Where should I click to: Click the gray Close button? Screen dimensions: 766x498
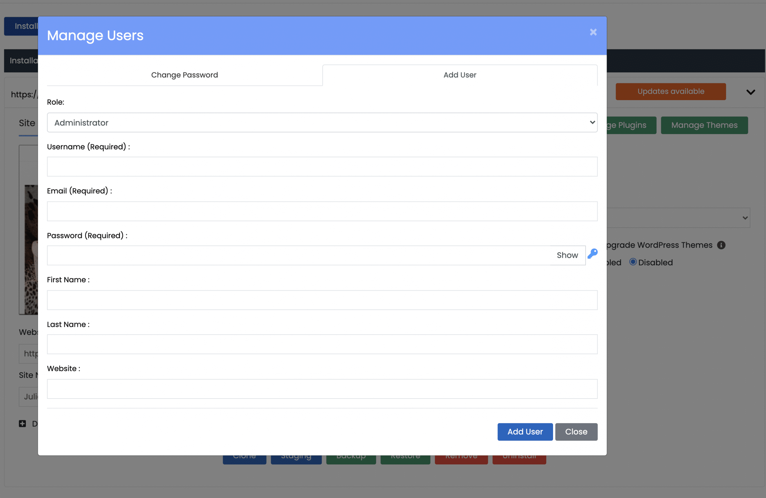tap(576, 432)
